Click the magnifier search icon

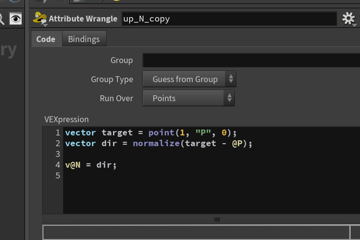coord(1,19)
